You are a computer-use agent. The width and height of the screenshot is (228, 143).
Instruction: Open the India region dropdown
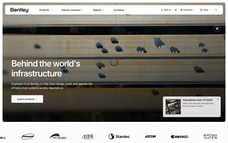[206, 10]
